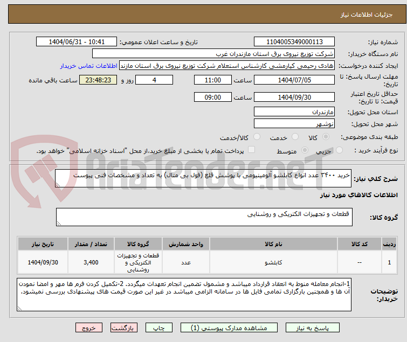The width and height of the screenshot is (407, 342).
Task: Click the goods group area resize grip
Action: pos(59,224)
